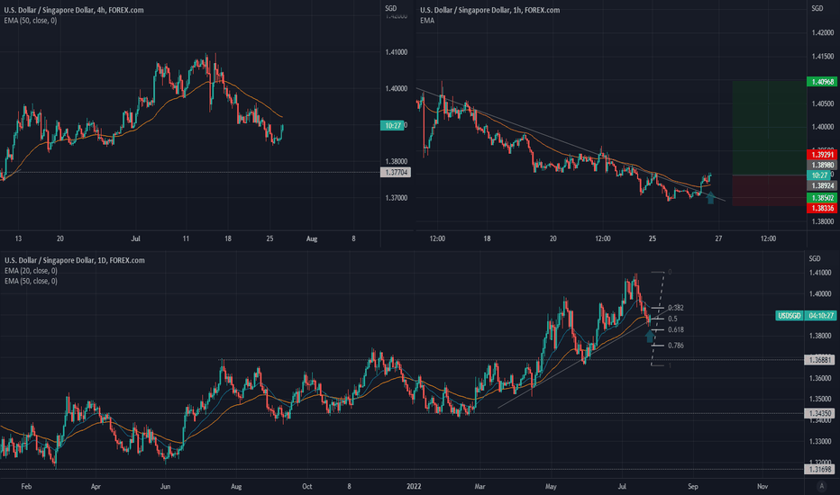Select the 0.786 Fibonacci level label

coord(676,346)
